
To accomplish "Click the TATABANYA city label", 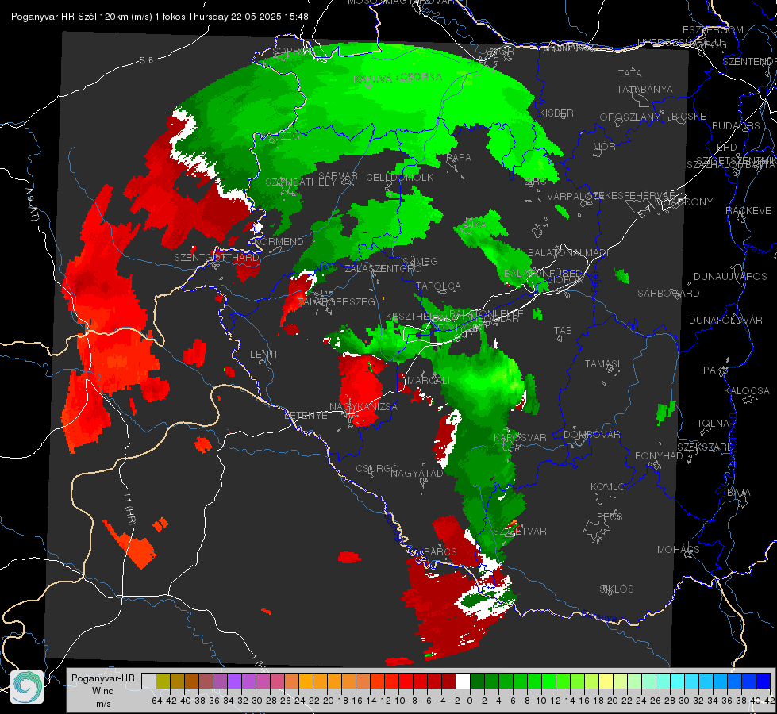I will click(x=644, y=89).
